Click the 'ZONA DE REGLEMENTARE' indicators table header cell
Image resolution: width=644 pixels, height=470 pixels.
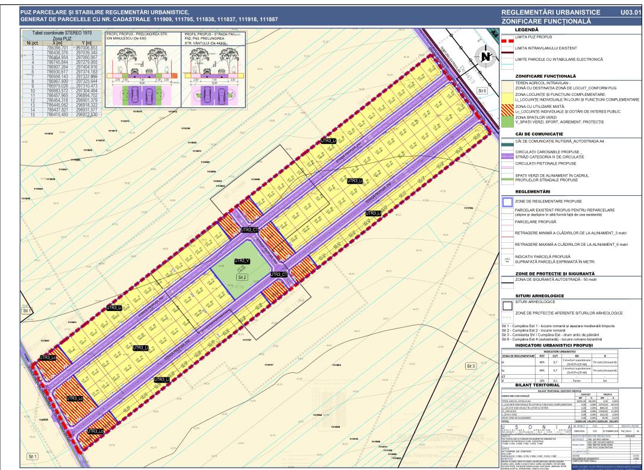click(518, 356)
